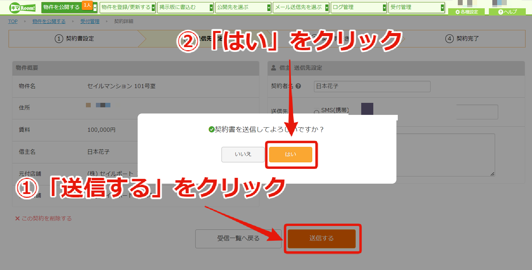Click the 元付店舗 row label

[30, 174]
